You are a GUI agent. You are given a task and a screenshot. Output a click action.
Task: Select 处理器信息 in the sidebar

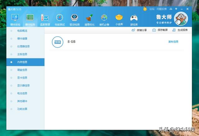[25, 46]
